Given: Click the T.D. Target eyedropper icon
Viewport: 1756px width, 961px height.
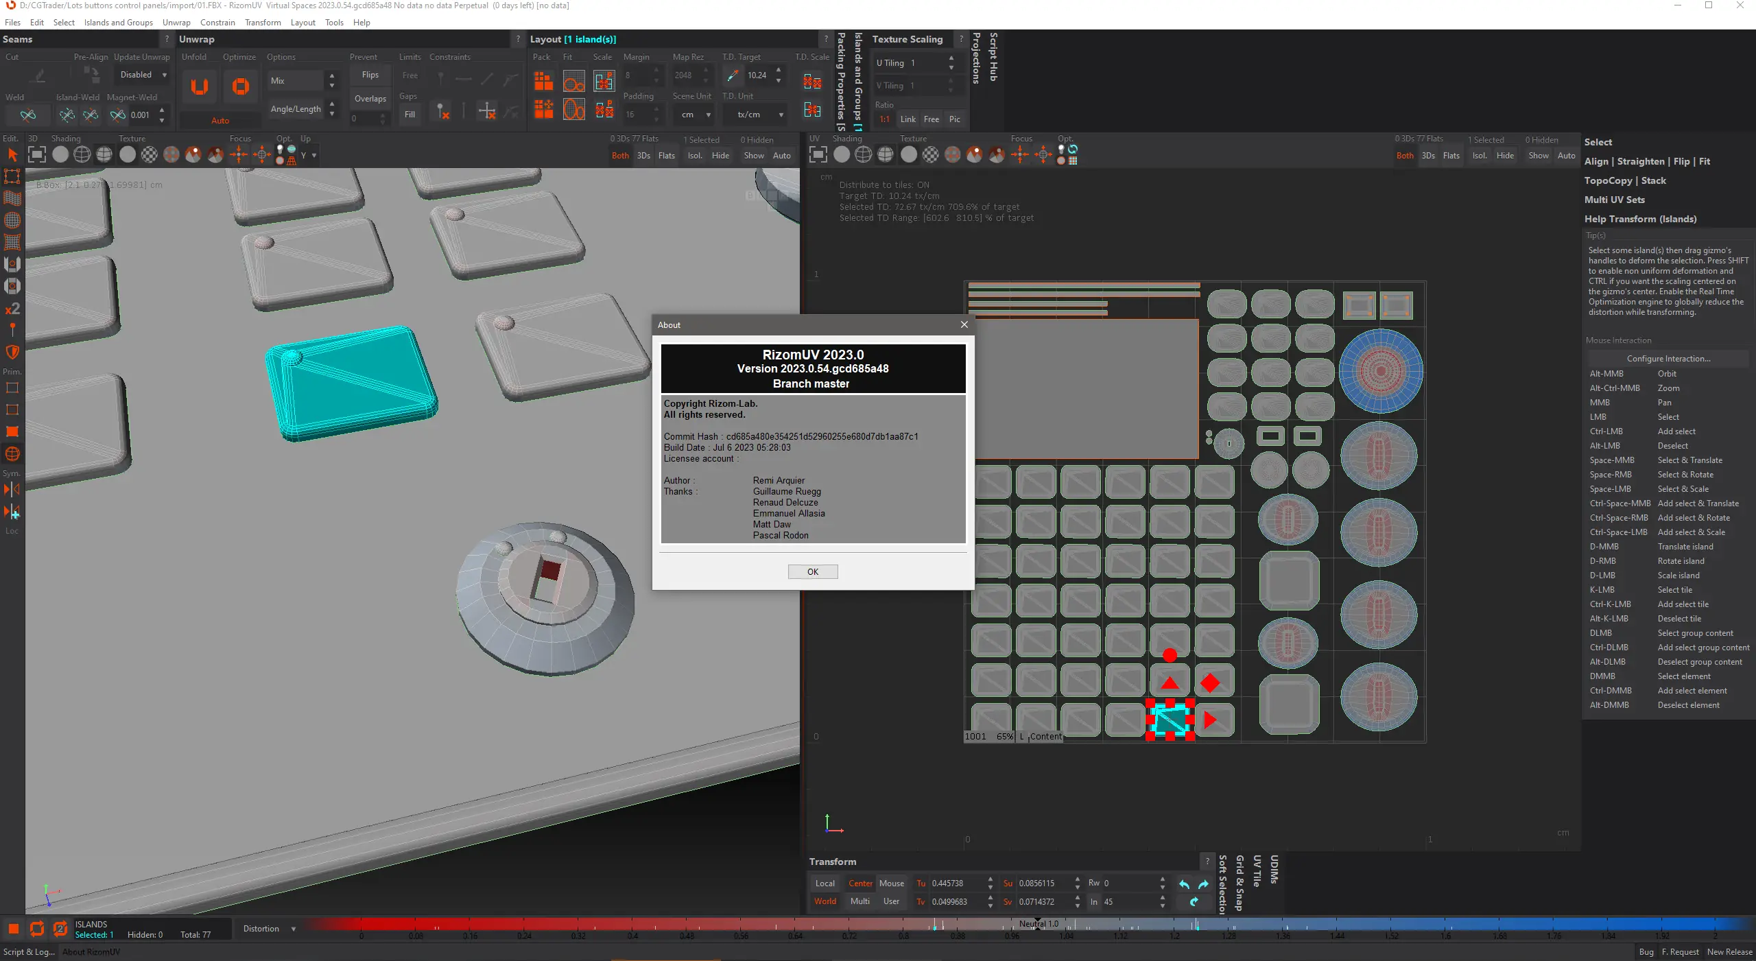Looking at the screenshot, I should [733, 75].
